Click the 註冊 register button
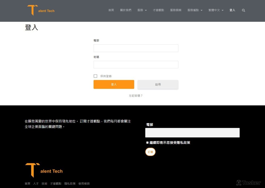The height and width of the screenshot is (188, 265). click(x=158, y=84)
